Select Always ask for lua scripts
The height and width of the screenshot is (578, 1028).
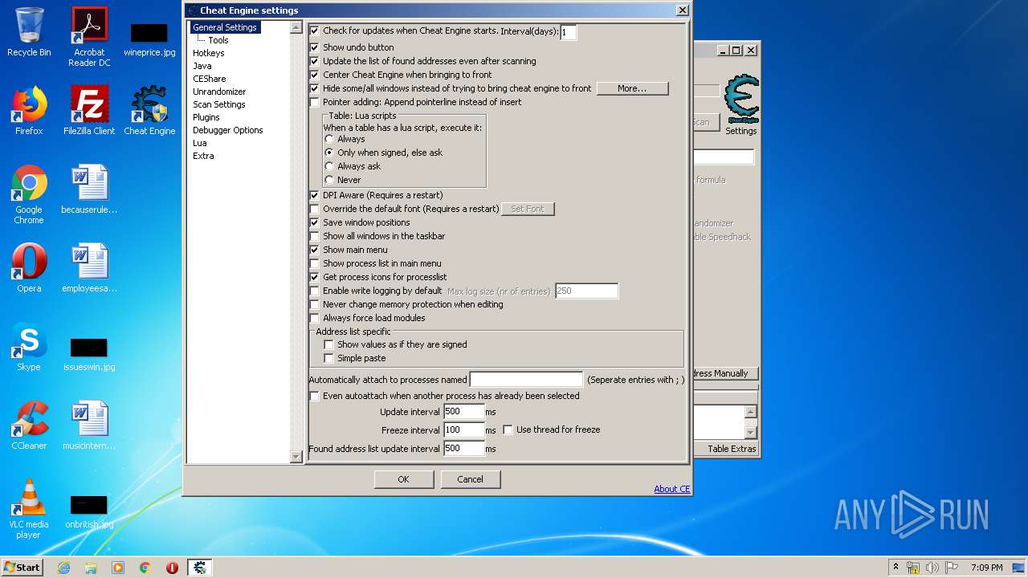[x=329, y=166]
